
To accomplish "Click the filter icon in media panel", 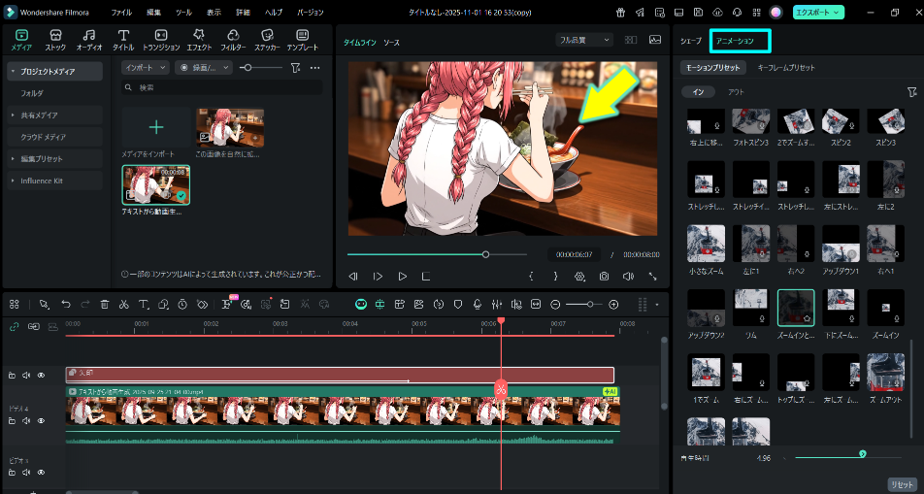I will [x=296, y=68].
